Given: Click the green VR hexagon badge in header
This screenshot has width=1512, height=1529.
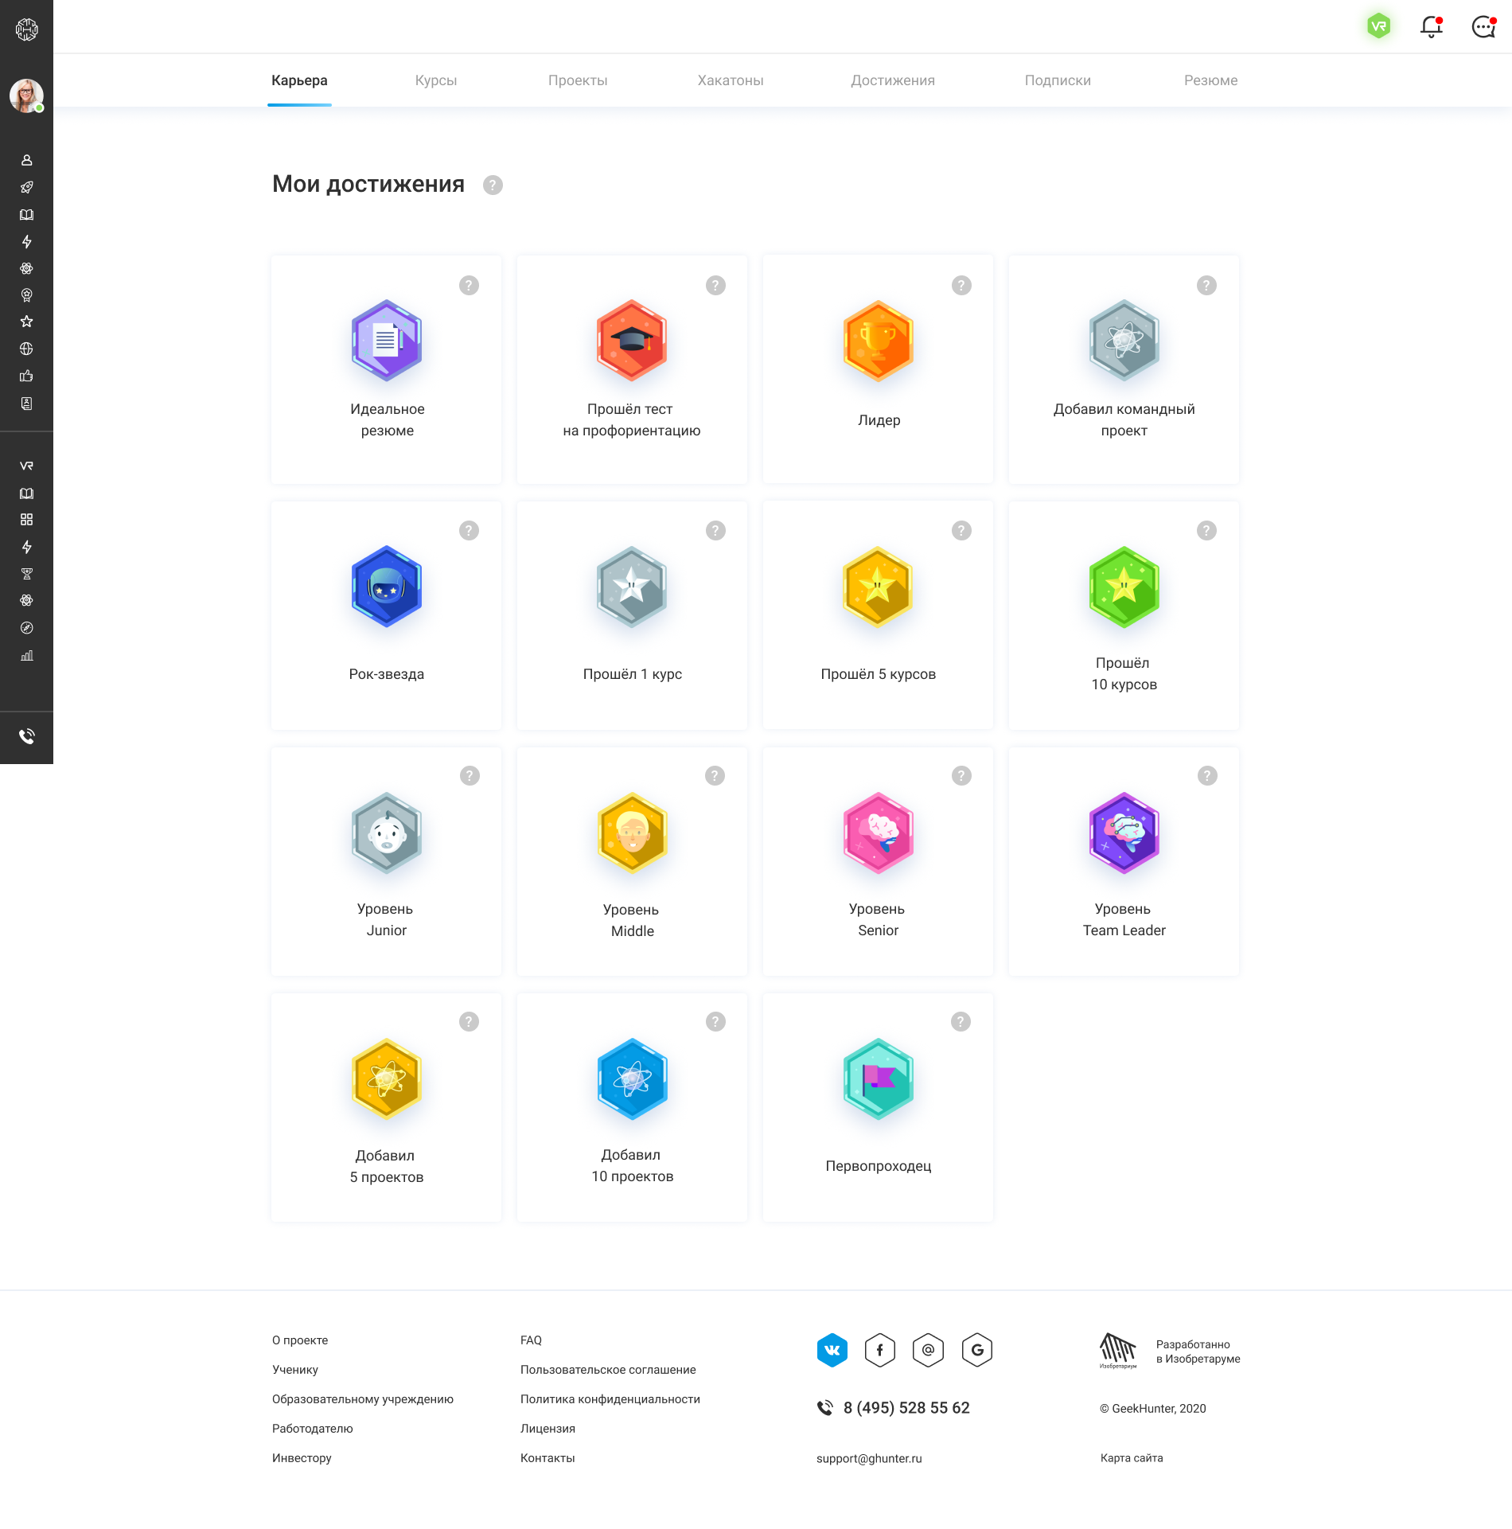Looking at the screenshot, I should 1378,26.
